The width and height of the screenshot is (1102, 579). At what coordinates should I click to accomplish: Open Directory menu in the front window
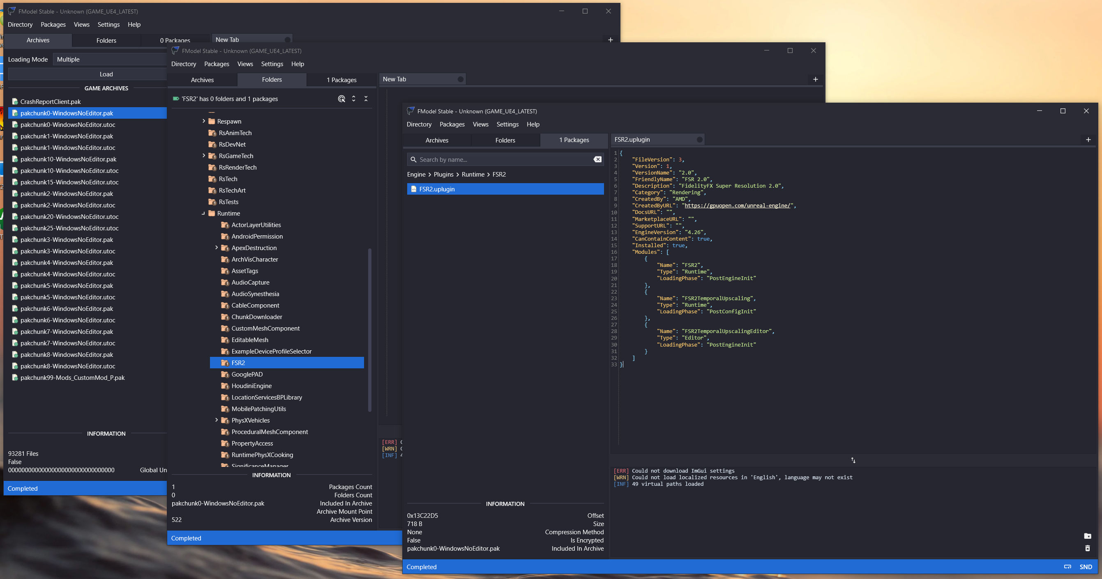(419, 124)
